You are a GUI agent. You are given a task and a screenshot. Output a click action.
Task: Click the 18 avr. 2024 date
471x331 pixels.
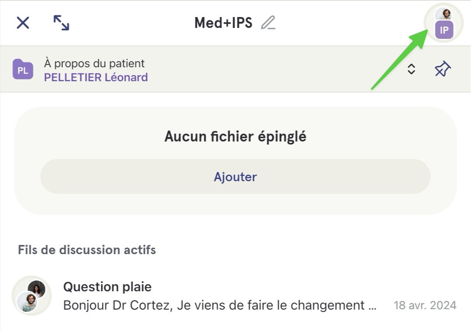[425, 306]
